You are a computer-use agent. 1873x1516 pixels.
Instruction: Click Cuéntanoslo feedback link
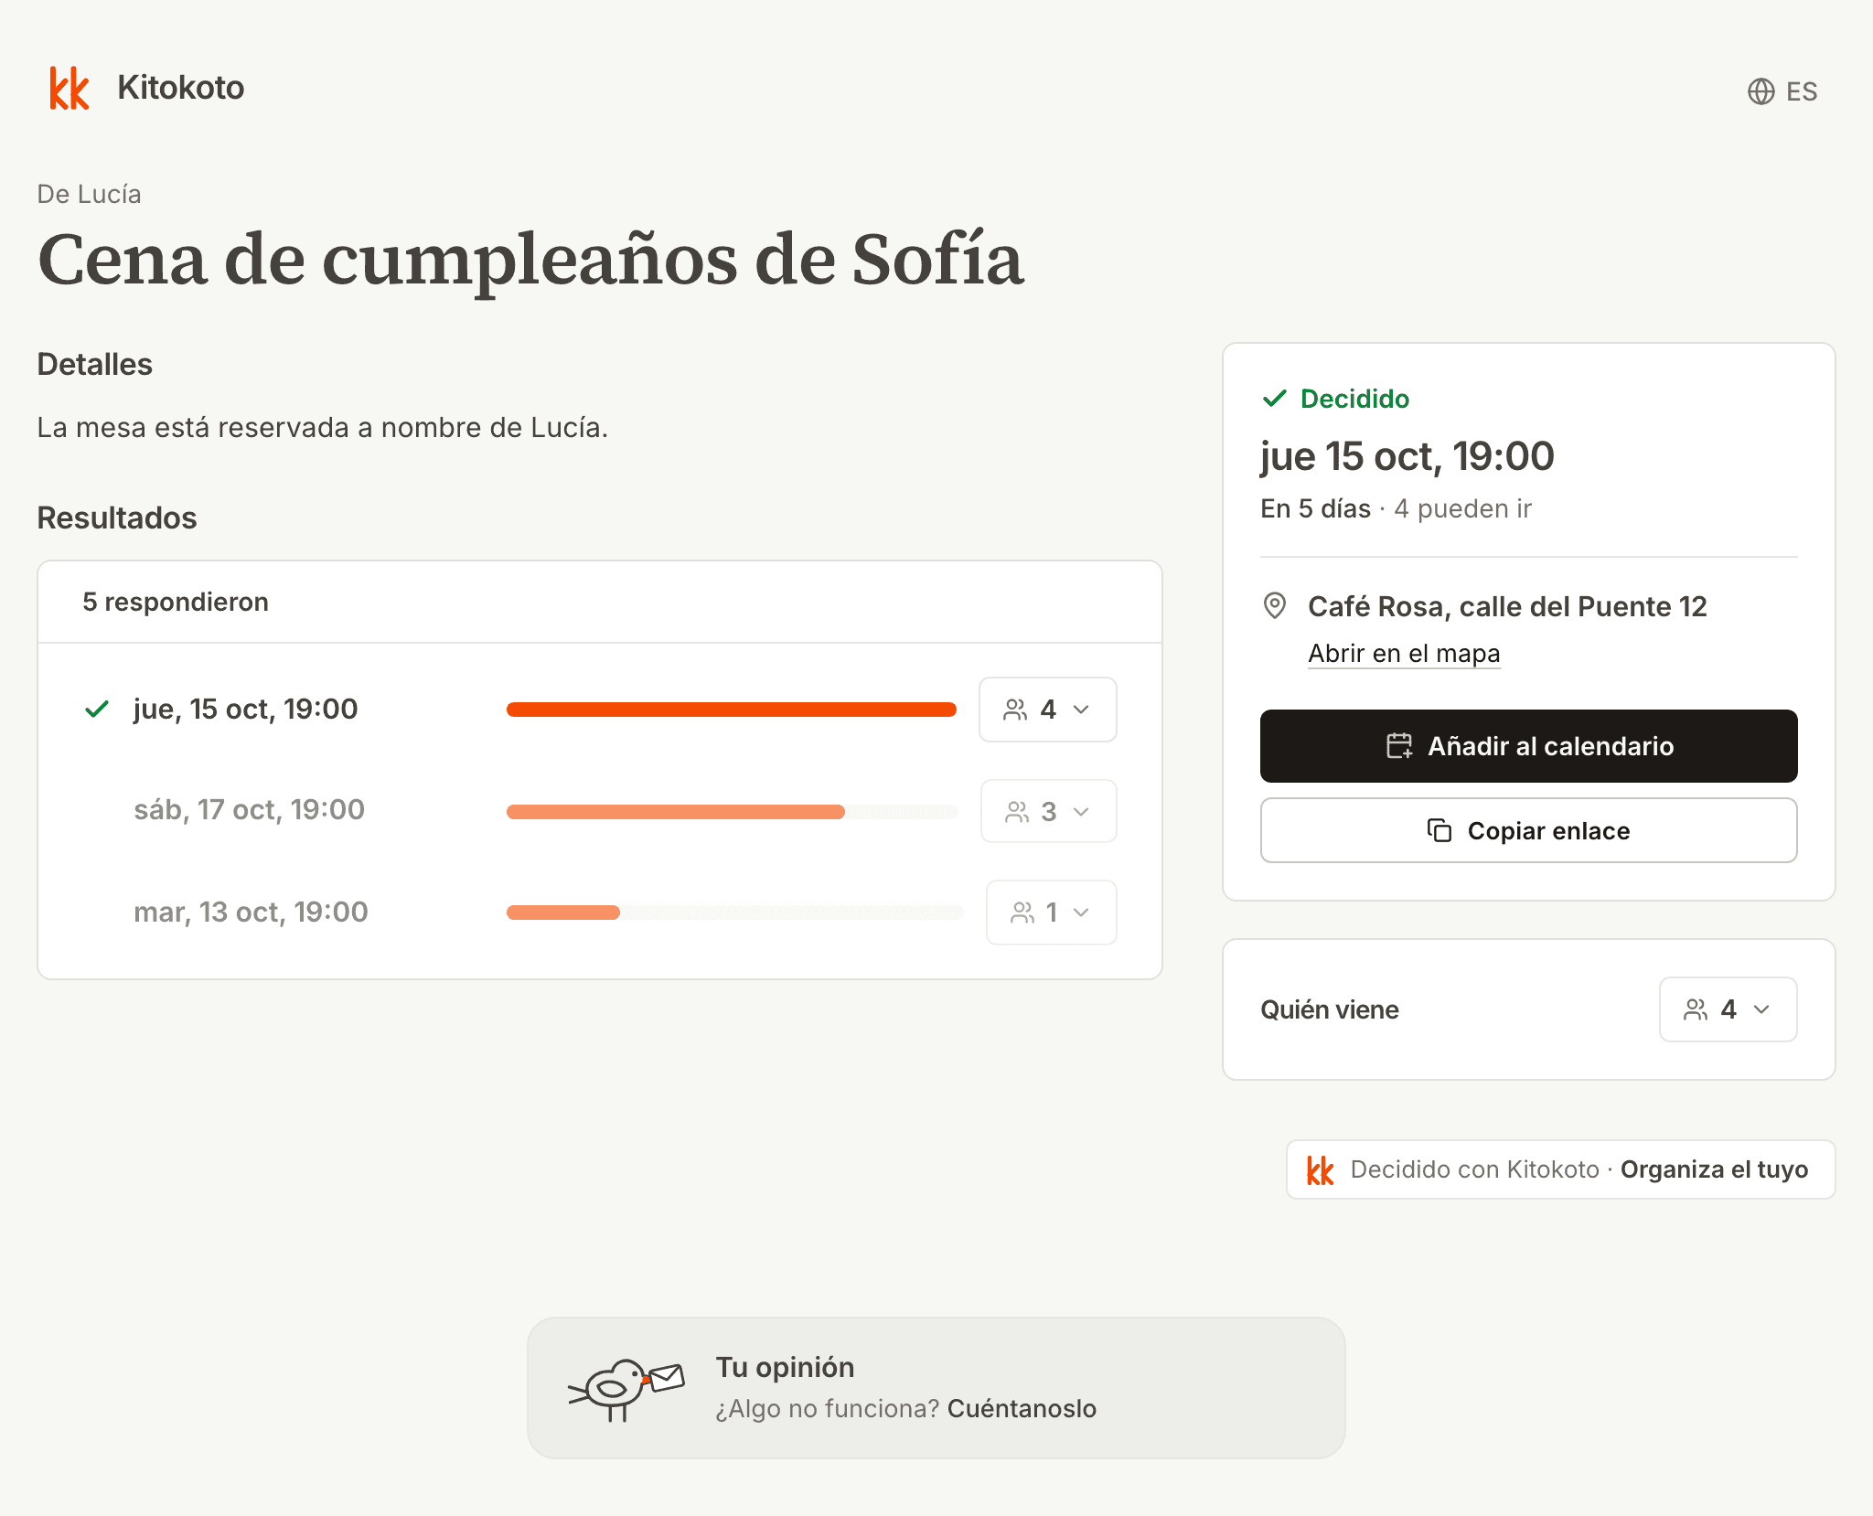[x=1022, y=1408]
